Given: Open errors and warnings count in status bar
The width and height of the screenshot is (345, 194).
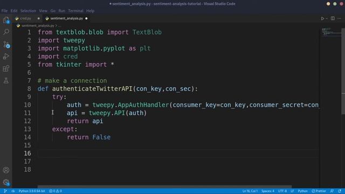Looking at the screenshot, I should coord(56,191).
